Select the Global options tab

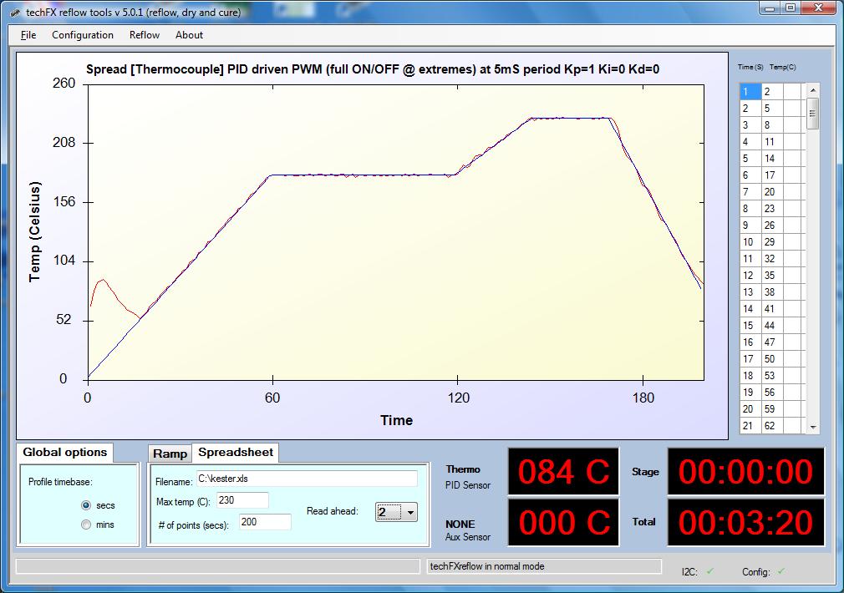point(64,452)
